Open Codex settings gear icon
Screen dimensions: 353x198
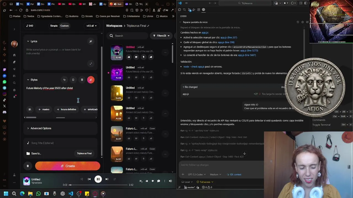[x=303, y=22]
